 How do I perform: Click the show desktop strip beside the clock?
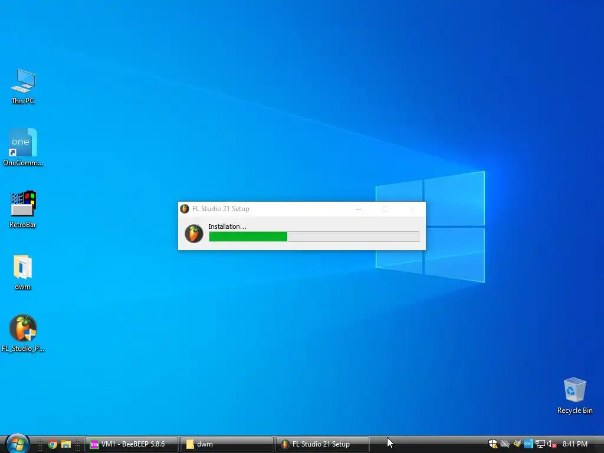tap(600, 444)
